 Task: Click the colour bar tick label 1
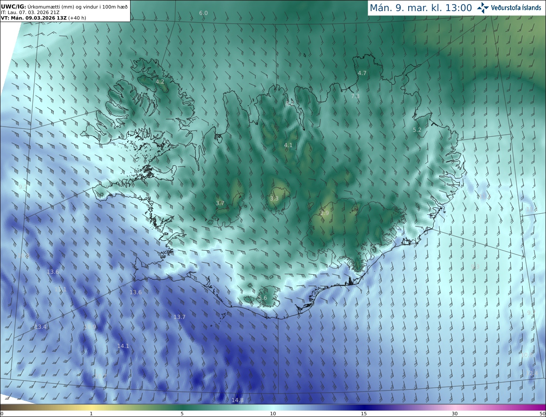click(91, 414)
